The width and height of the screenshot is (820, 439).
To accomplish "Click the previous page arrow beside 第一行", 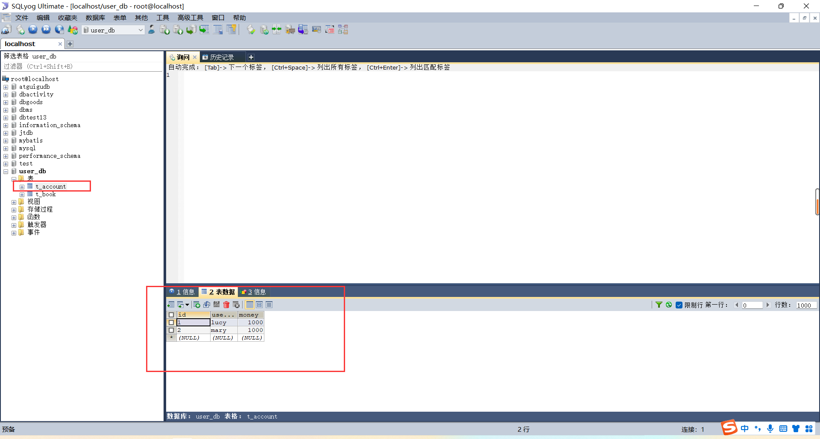I will click(737, 305).
